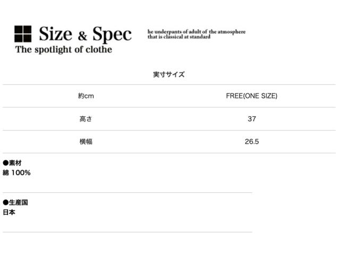
Task: Click the height value 37
Action: tap(252, 119)
